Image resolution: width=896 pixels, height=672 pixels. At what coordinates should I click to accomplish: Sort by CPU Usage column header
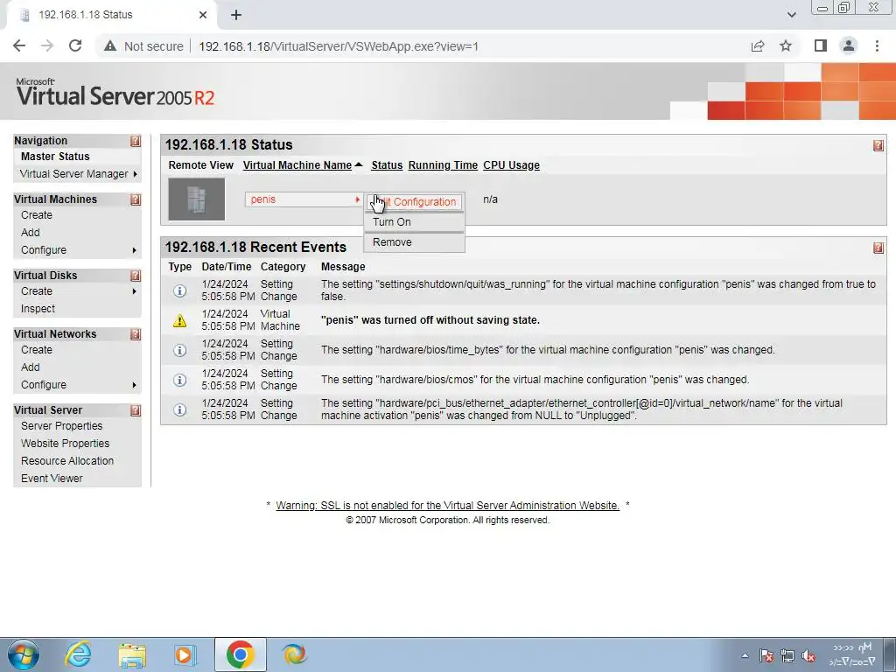511,165
